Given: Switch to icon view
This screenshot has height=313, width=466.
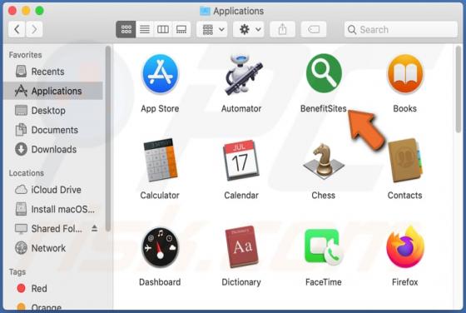Looking at the screenshot, I should [x=126, y=29].
